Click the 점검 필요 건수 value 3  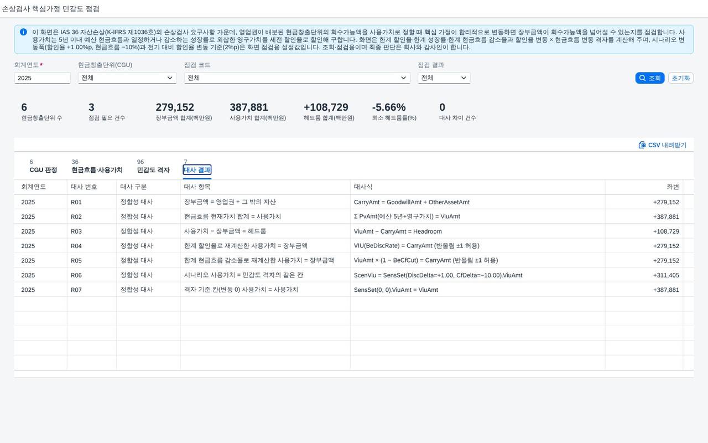(91, 107)
